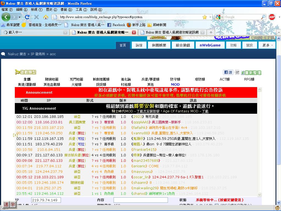Open the 檔案 menu
281x211 pixels.
point(7,10)
